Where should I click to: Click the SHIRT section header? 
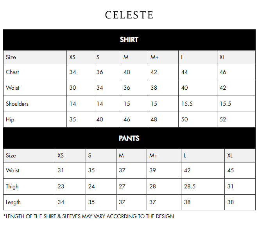(129, 40)
